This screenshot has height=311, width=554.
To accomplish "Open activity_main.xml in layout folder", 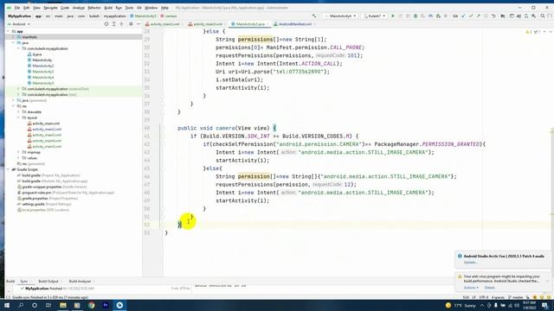I will click(46, 124).
